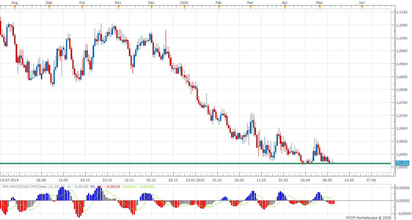Click the orange marker under Aug
412x220 pixels.
[15, 7]
